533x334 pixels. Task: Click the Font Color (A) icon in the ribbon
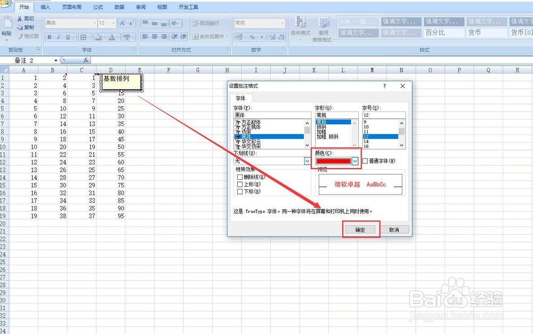[111, 37]
